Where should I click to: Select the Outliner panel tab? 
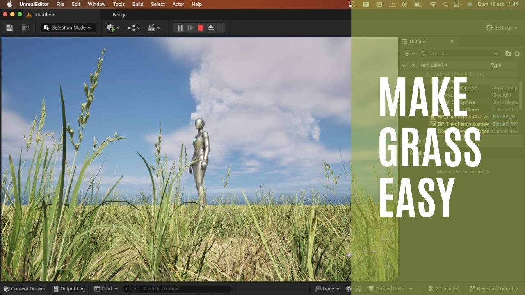418,41
